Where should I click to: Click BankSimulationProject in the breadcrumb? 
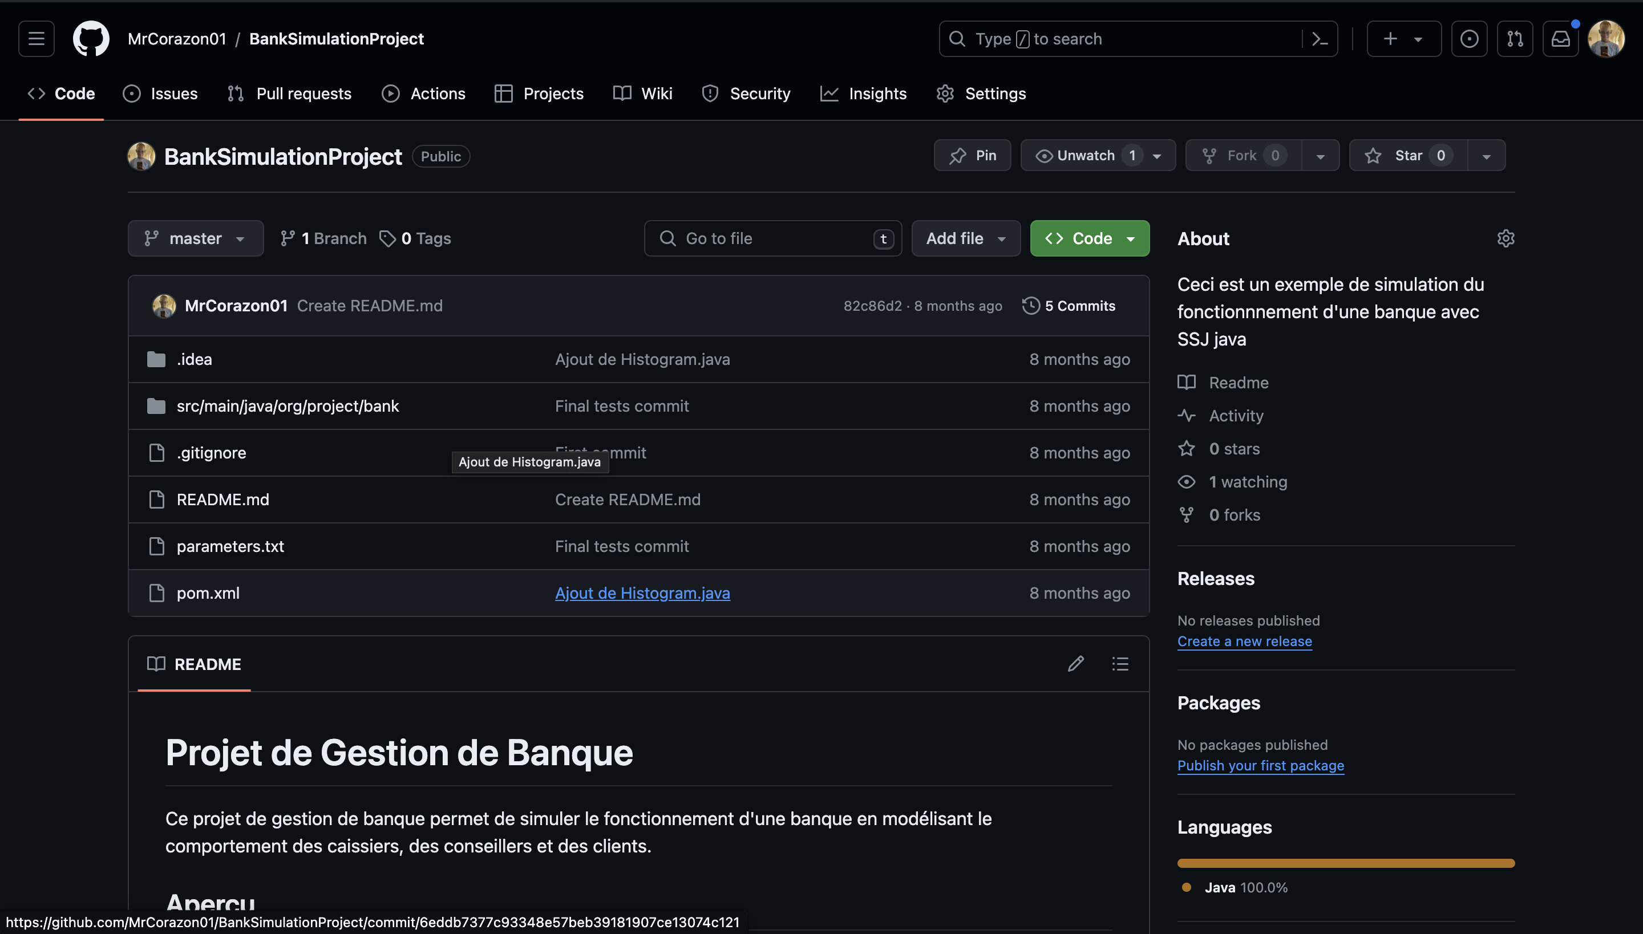coord(337,39)
